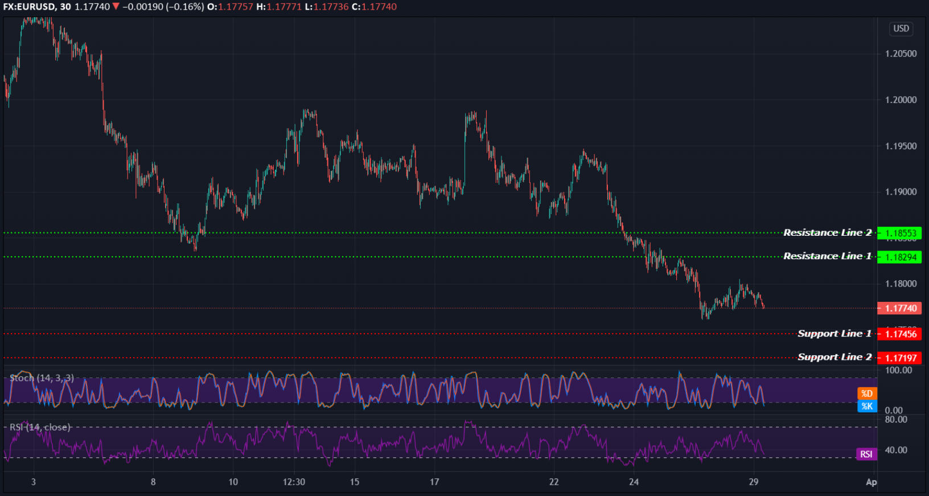Click the RSI scale label 40.00
Screen dimensions: 929x496
pos(896,450)
